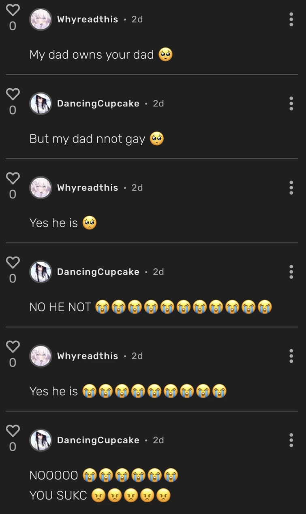Tap Whyreadthis avatar on last "Yes he is"
The height and width of the screenshot is (514, 306).
coord(41,356)
